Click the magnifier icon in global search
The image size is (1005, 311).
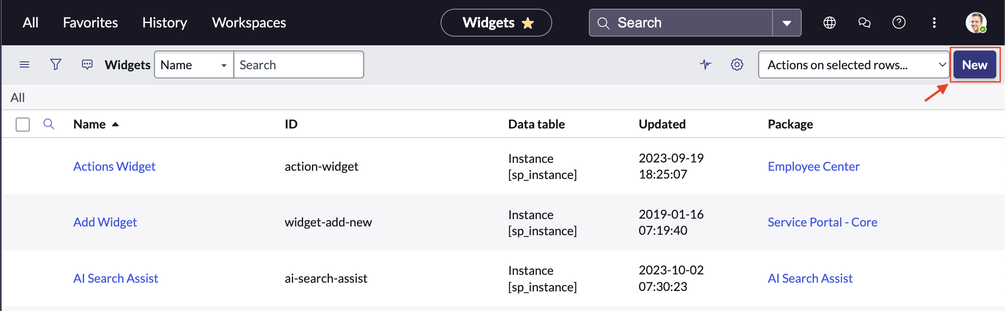tap(604, 23)
